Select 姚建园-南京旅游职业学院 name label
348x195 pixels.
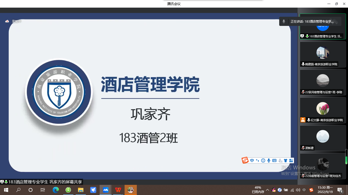321,64
